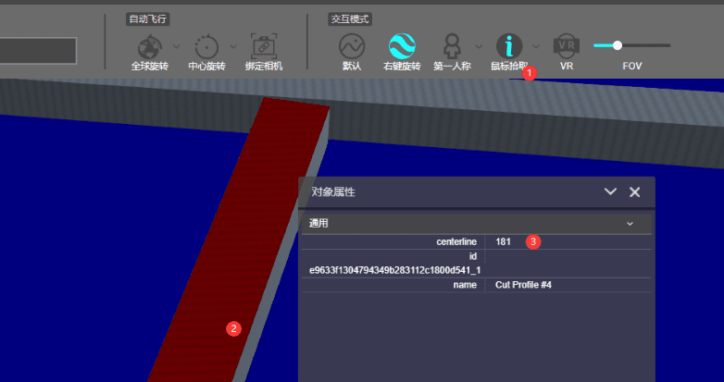Close the 对象属性 properties panel
The width and height of the screenshot is (724, 382).
[x=635, y=191]
